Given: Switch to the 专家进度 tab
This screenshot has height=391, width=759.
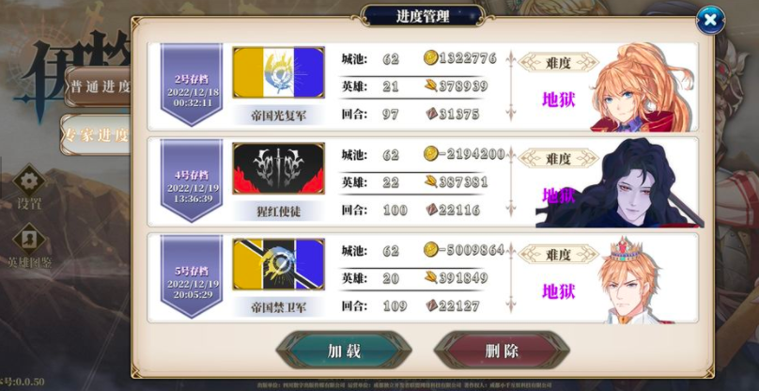Looking at the screenshot, I should (96, 135).
